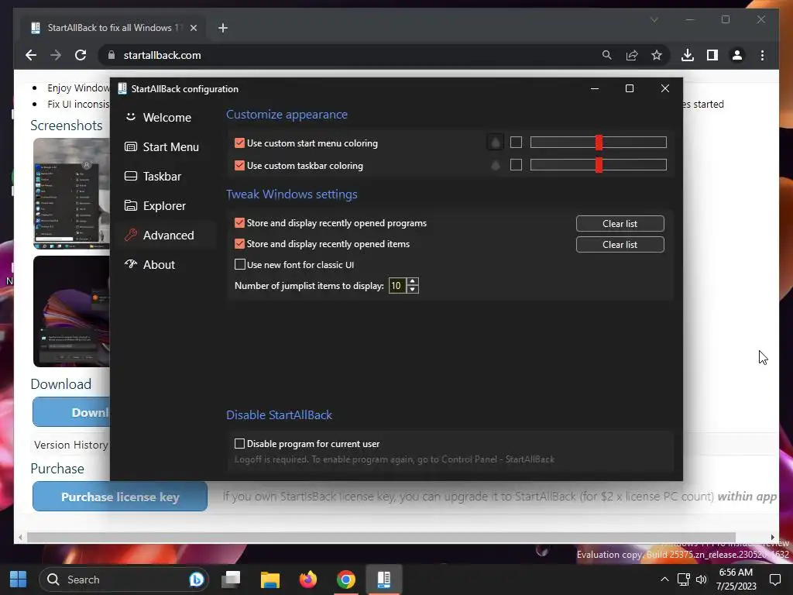Viewport: 793px width, 595px height.
Task: Open the second screenshot thumbnail on webpage
Action: [x=71, y=311]
